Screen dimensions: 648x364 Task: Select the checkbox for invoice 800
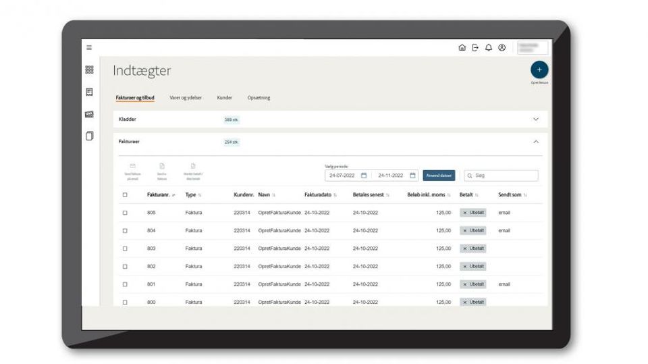point(125,303)
